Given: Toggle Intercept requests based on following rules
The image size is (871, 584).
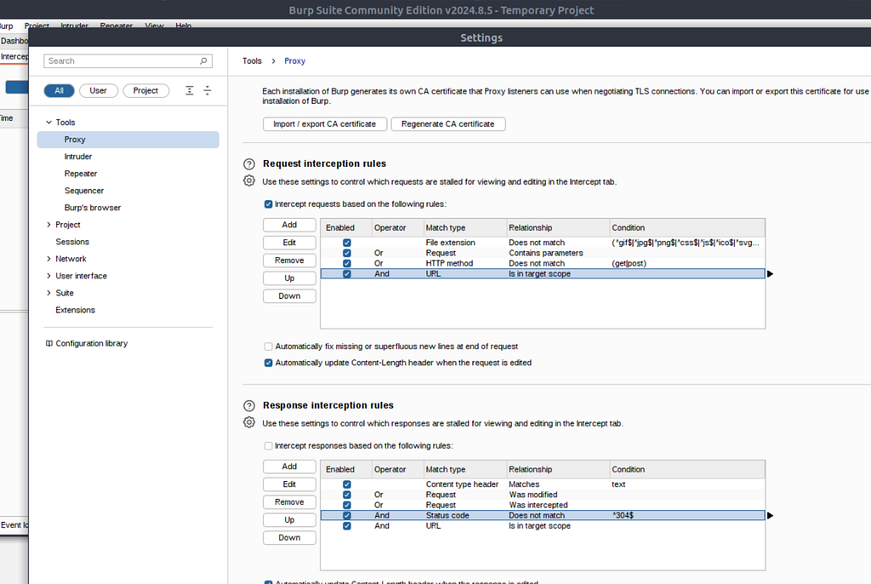Looking at the screenshot, I should 268,204.
